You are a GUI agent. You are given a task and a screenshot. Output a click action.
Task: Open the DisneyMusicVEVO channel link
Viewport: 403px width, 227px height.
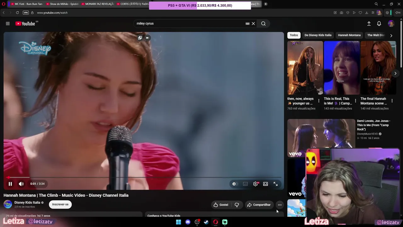point(367,134)
